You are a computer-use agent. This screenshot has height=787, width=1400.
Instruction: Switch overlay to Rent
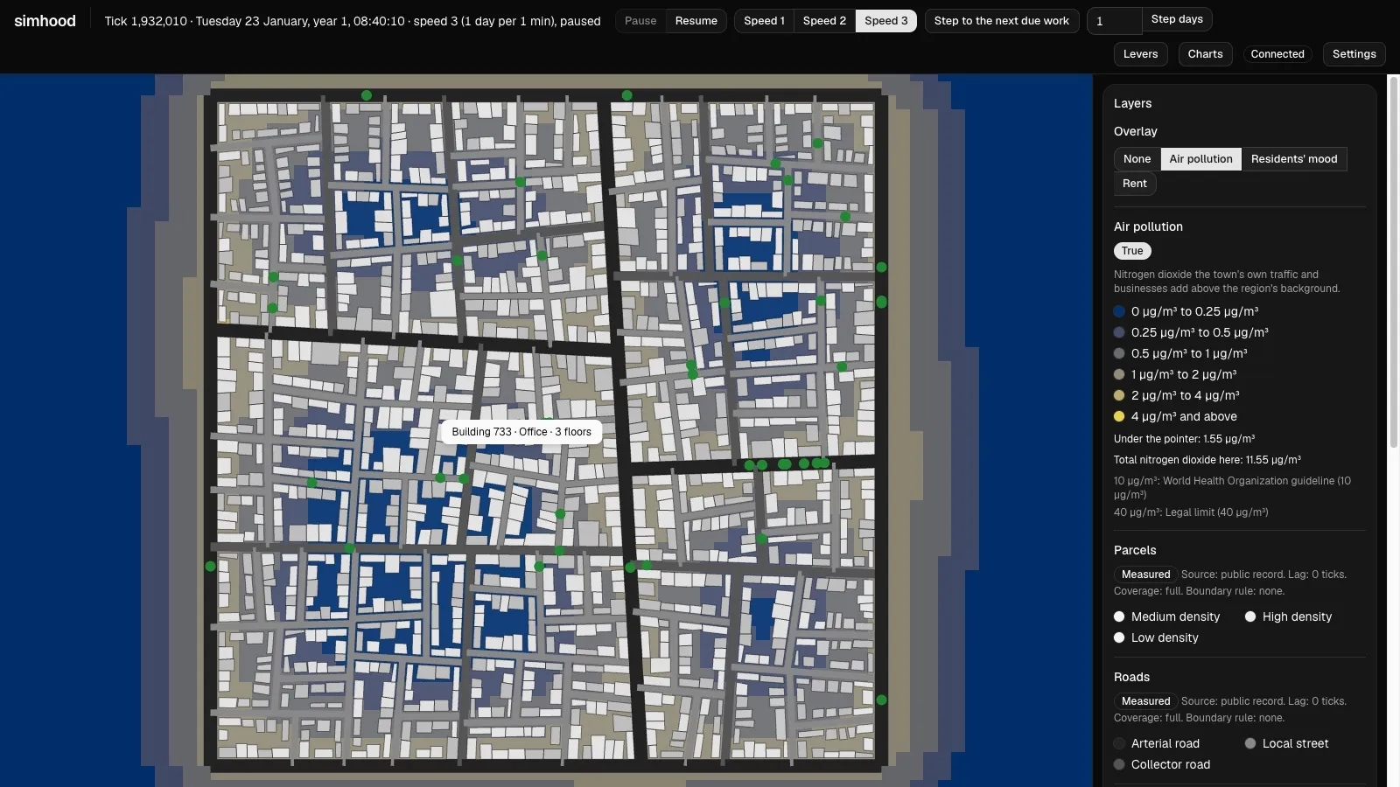(x=1134, y=184)
